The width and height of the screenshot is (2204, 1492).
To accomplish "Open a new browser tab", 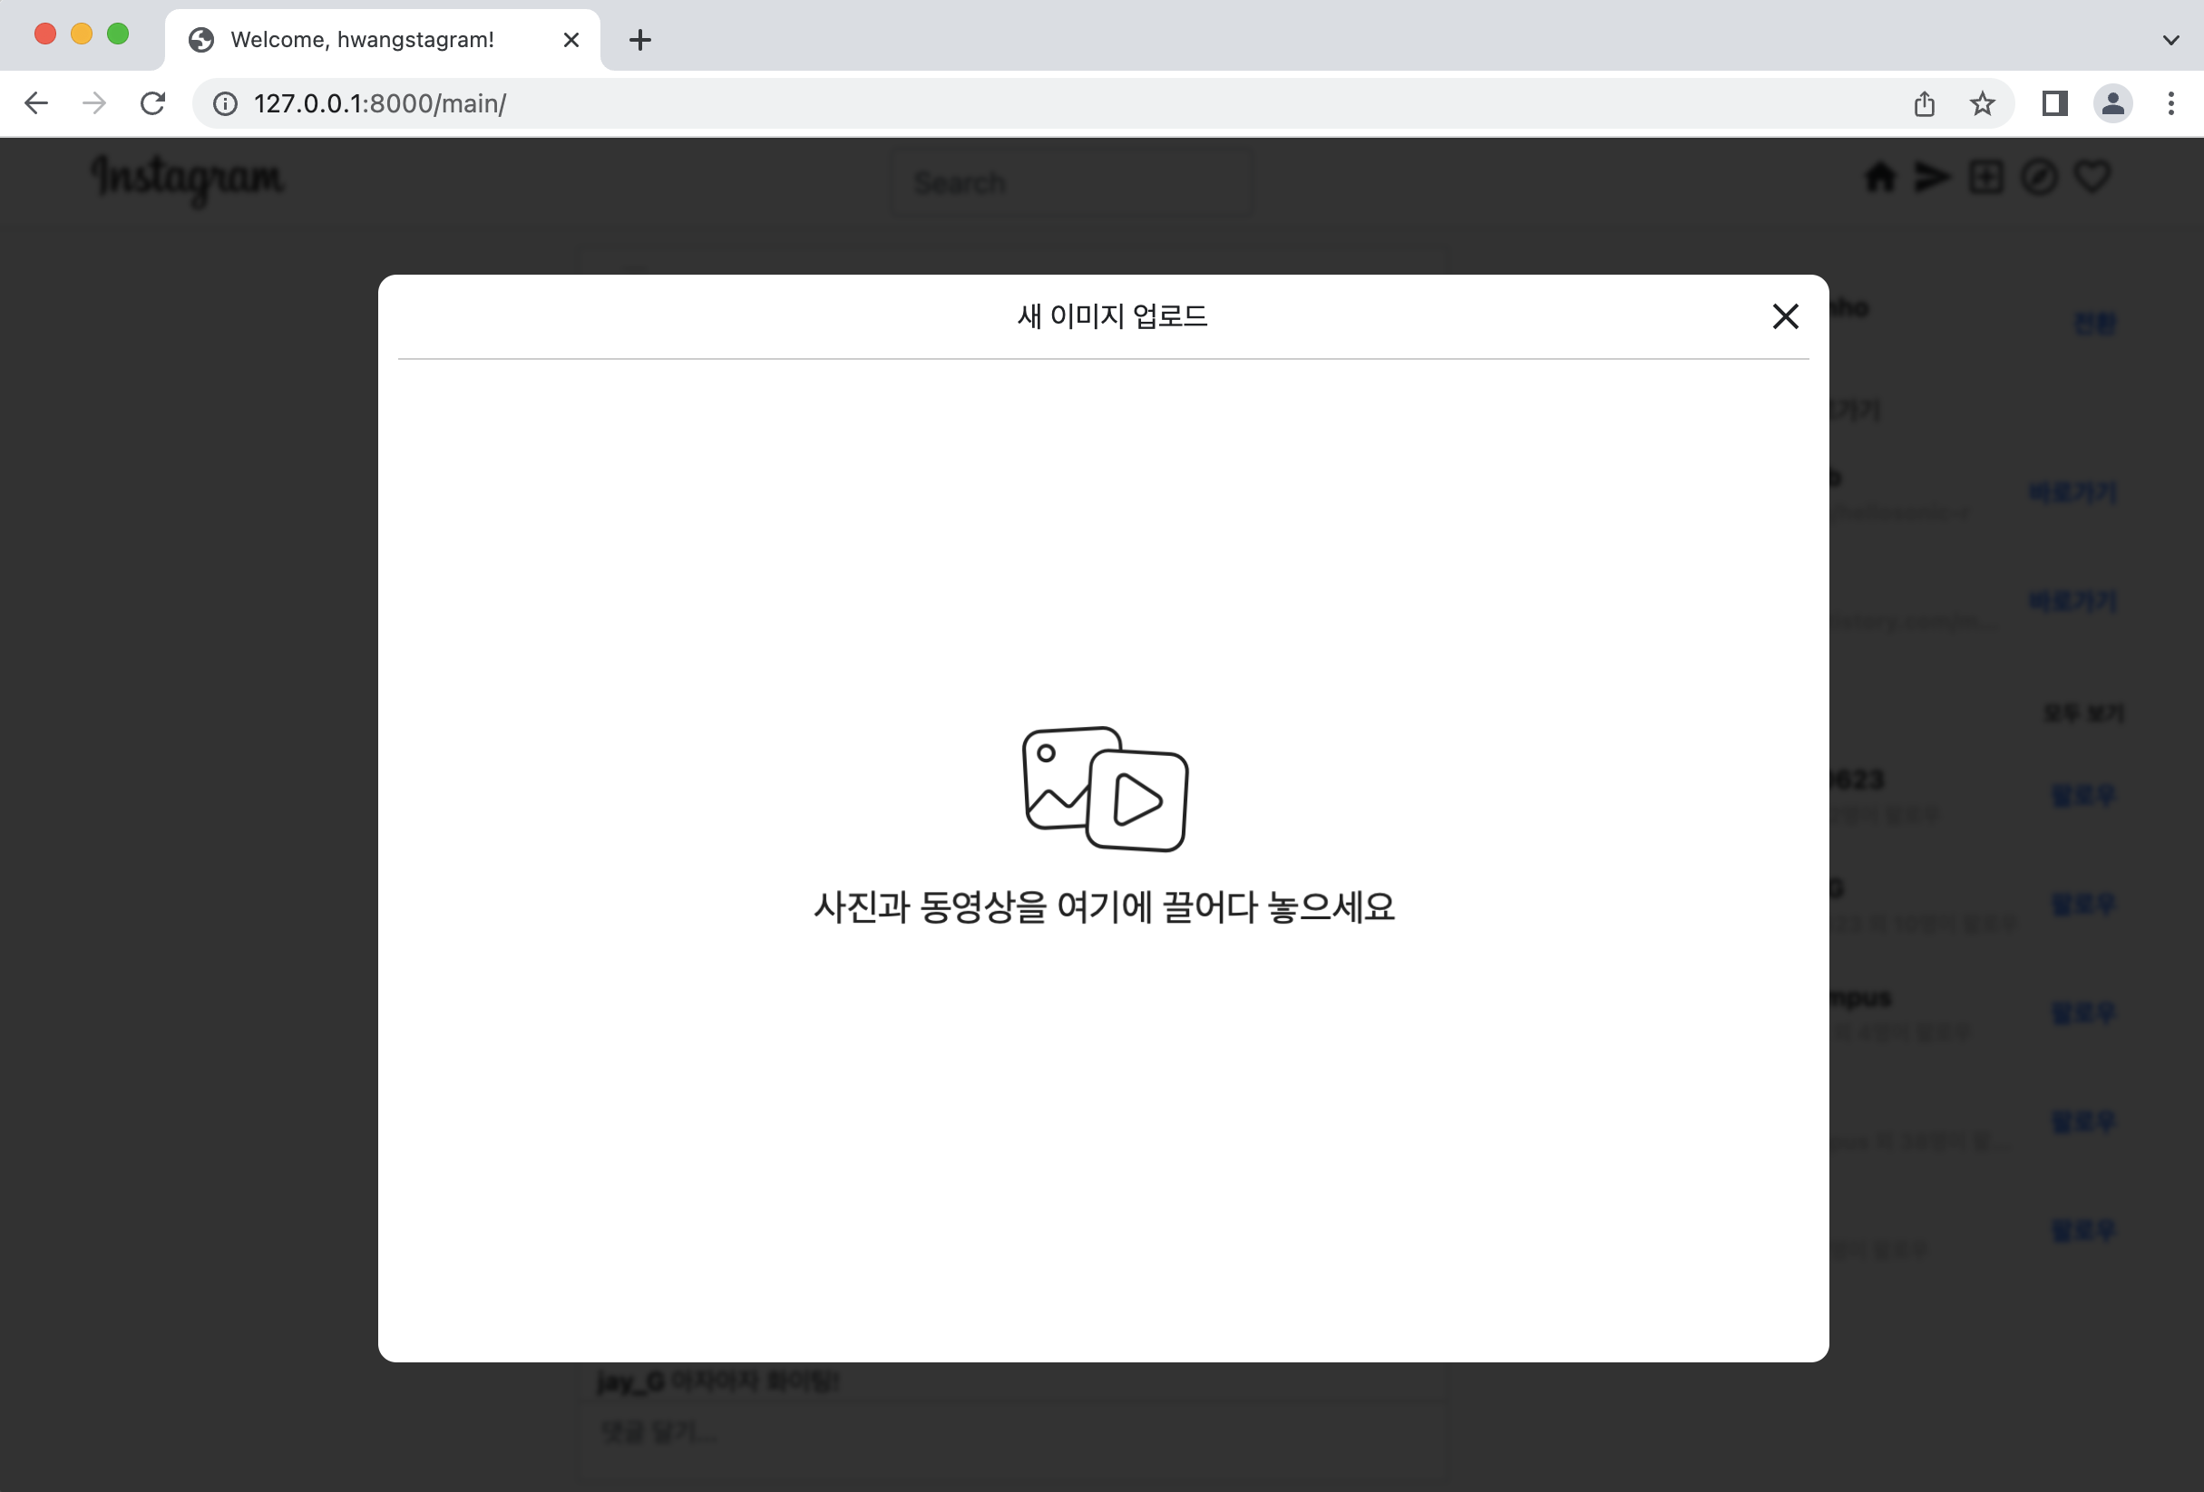I will (640, 40).
